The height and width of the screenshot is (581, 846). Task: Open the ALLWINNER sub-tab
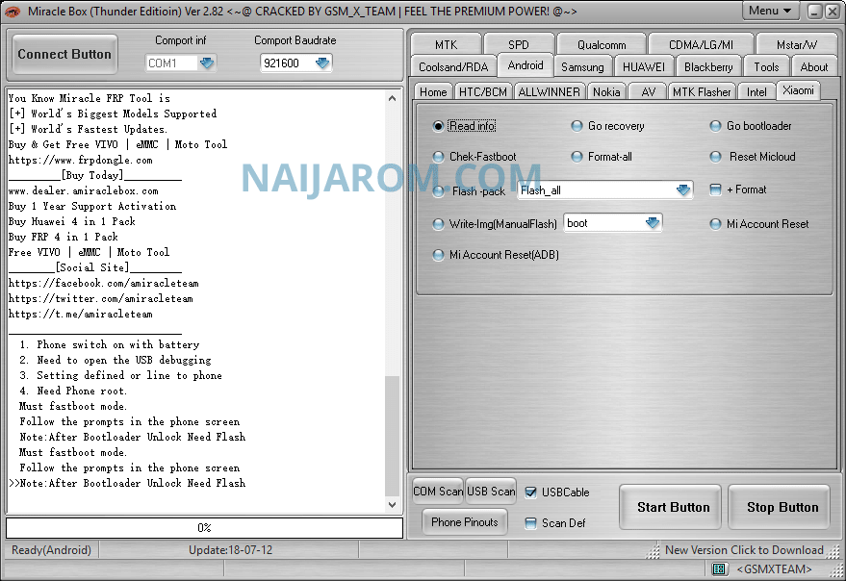(550, 91)
